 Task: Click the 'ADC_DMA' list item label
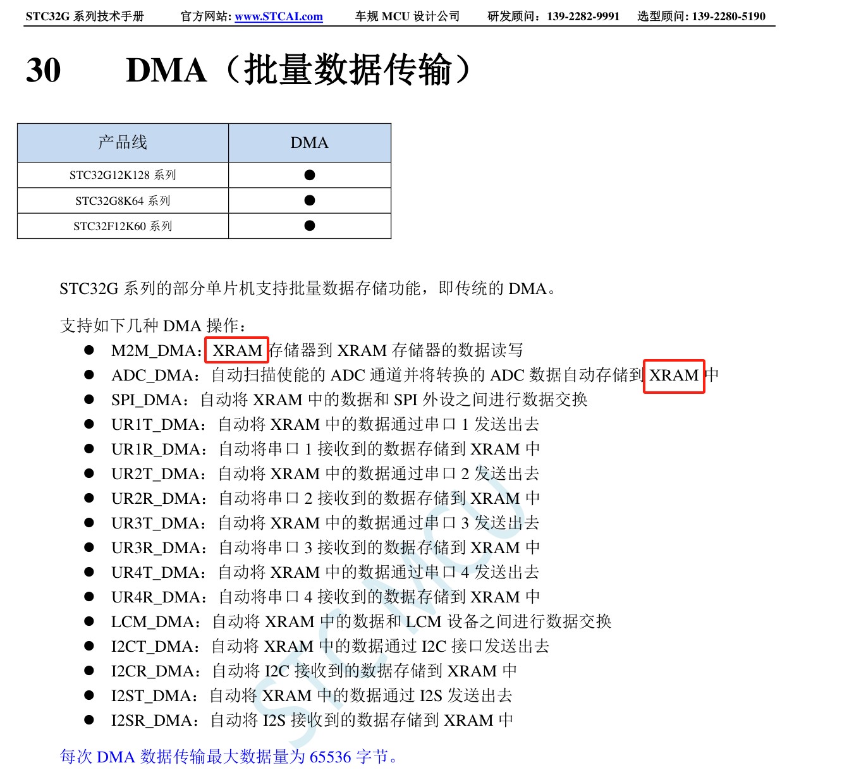[152, 375]
